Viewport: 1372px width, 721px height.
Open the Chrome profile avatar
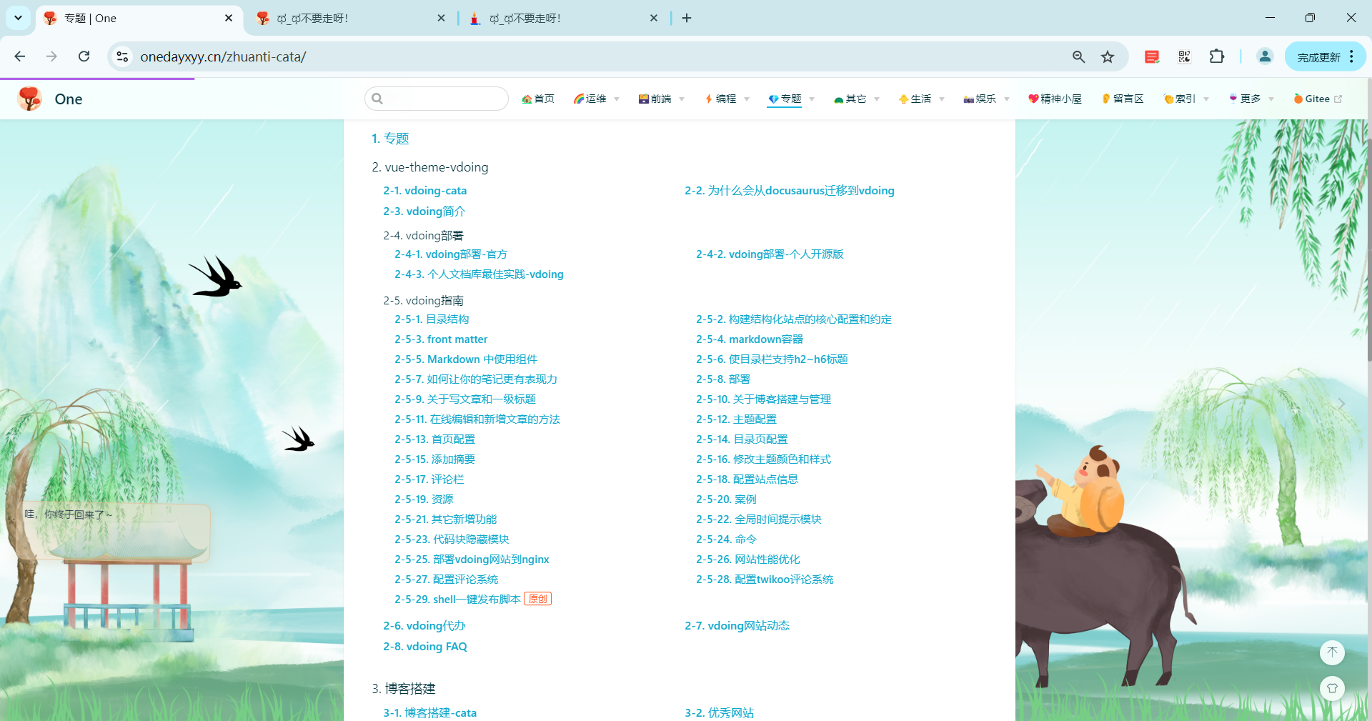(x=1265, y=56)
